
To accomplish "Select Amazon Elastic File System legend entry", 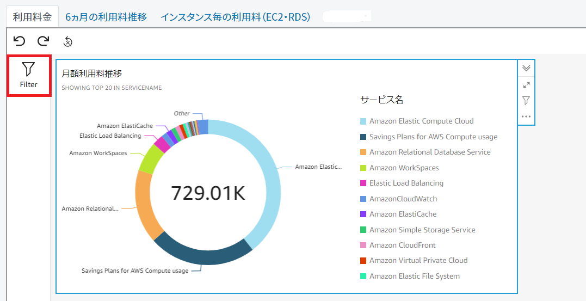I will click(x=410, y=277).
